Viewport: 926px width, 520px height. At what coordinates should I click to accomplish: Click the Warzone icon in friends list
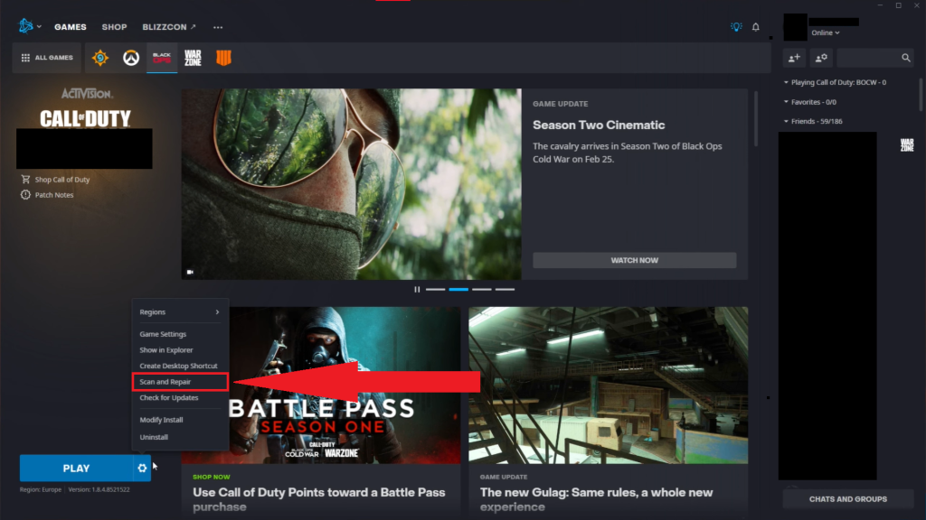907,145
